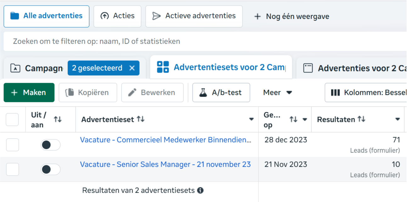Clear the 2 geselecteerd filter
Viewport: 407px width, 202px height.
(132, 68)
